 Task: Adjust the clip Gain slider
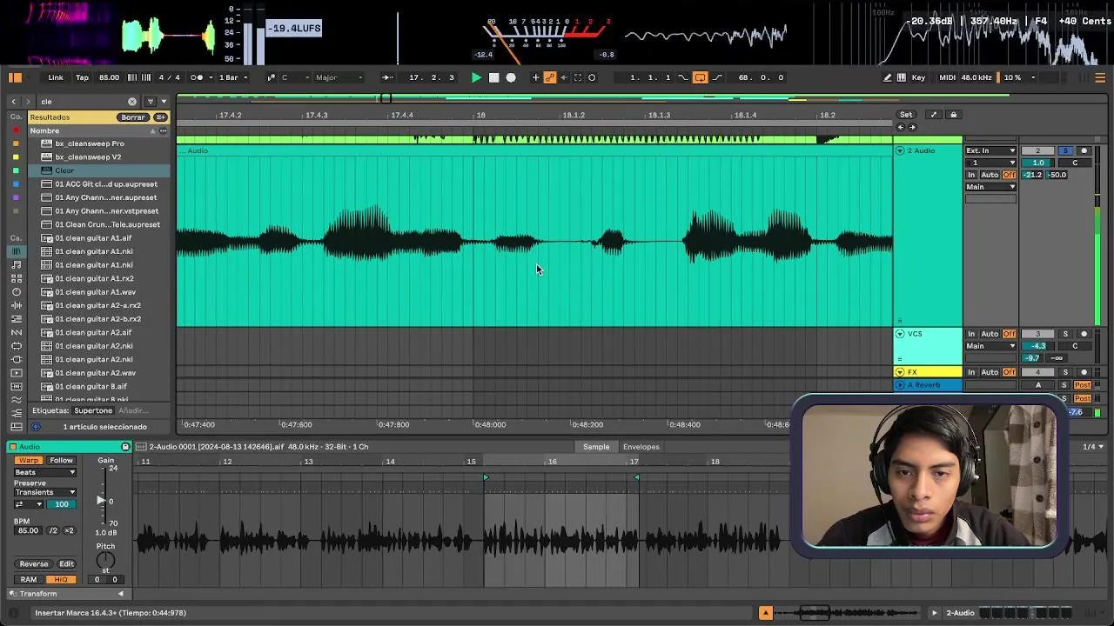102,501
